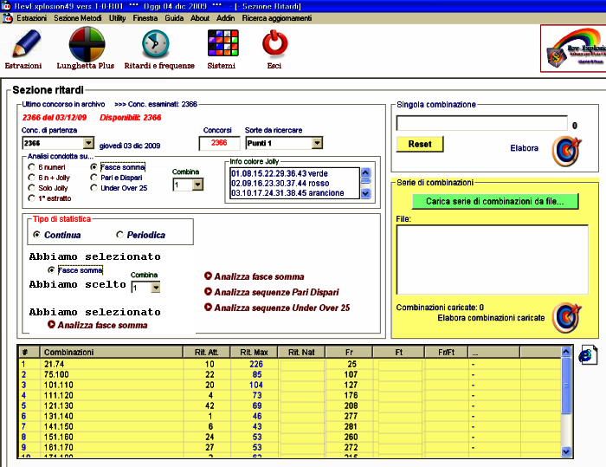Viewport: 606px width, 467px height.
Task: Click the Concorsi field showing 2366
Action: click(219, 143)
